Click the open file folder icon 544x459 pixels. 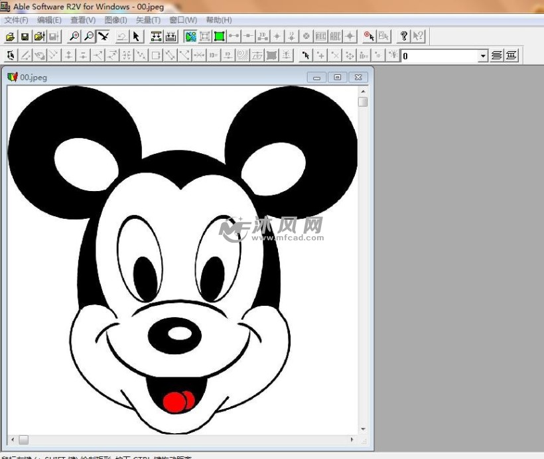tap(11, 36)
